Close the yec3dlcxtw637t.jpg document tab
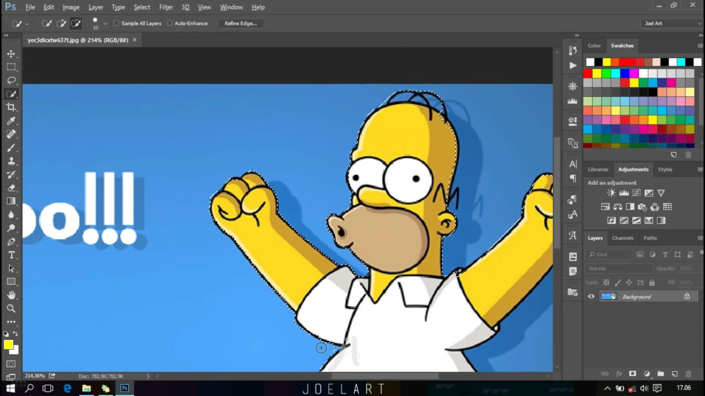This screenshot has width=705, height=396. tap(134, 40)
